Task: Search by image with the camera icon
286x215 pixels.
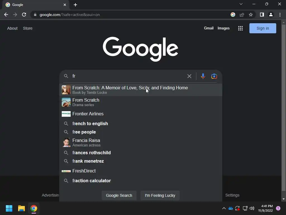Action: point(214,76)
